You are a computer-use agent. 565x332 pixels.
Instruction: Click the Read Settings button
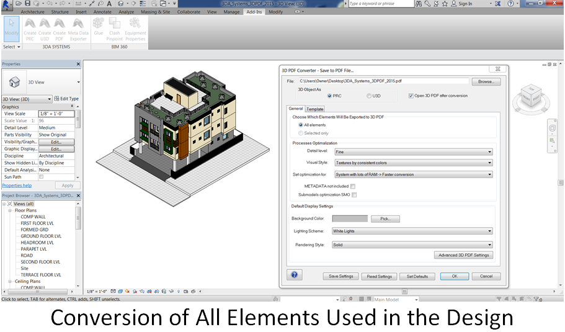[x=379, y=277]
